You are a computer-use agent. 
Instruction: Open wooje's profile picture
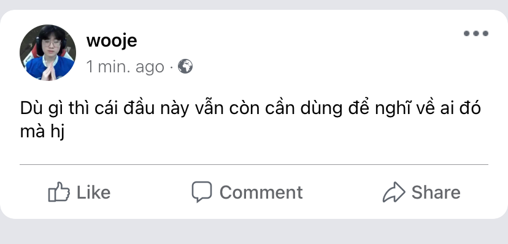click(x=48, y=53)
